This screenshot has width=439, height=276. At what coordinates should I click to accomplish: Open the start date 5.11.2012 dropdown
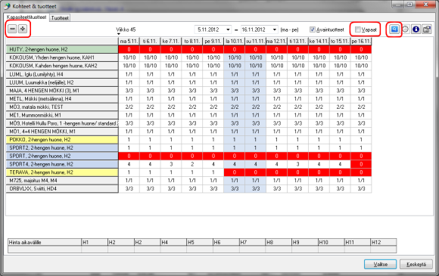[228, 29]
